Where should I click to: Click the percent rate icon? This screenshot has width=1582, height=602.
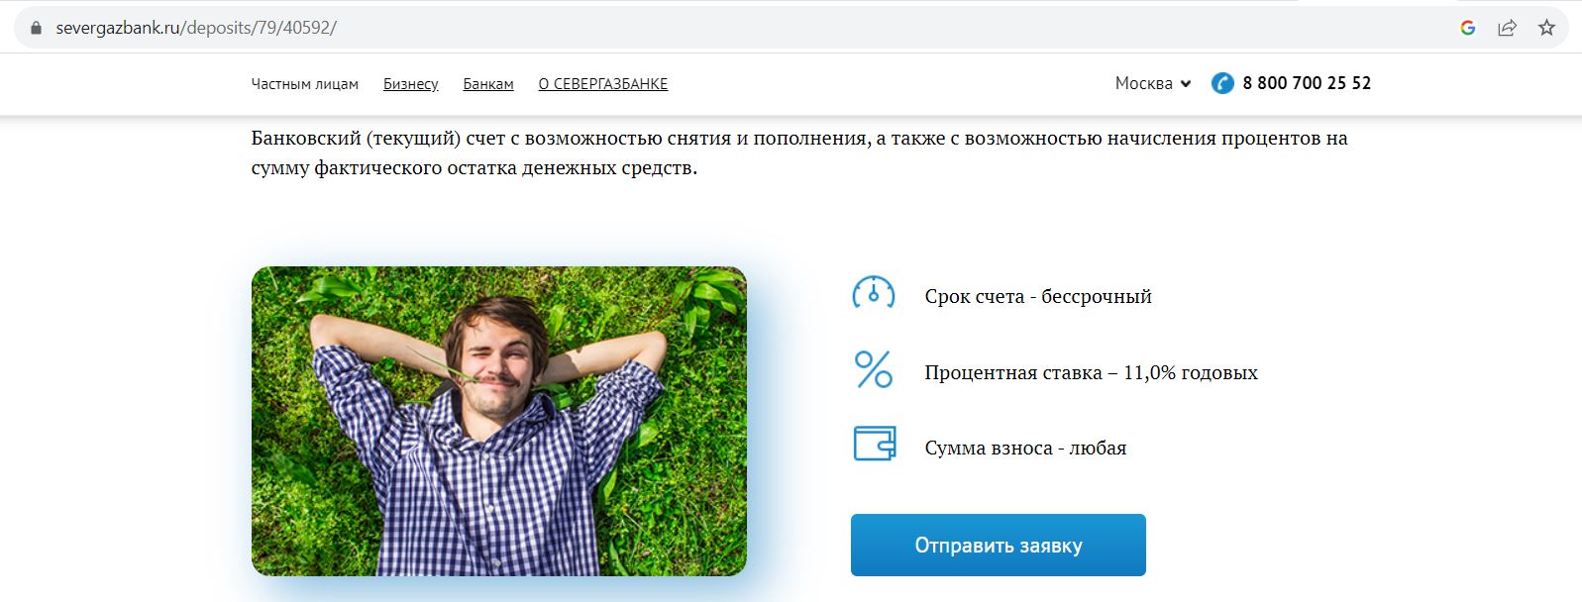tap(873, 370)
